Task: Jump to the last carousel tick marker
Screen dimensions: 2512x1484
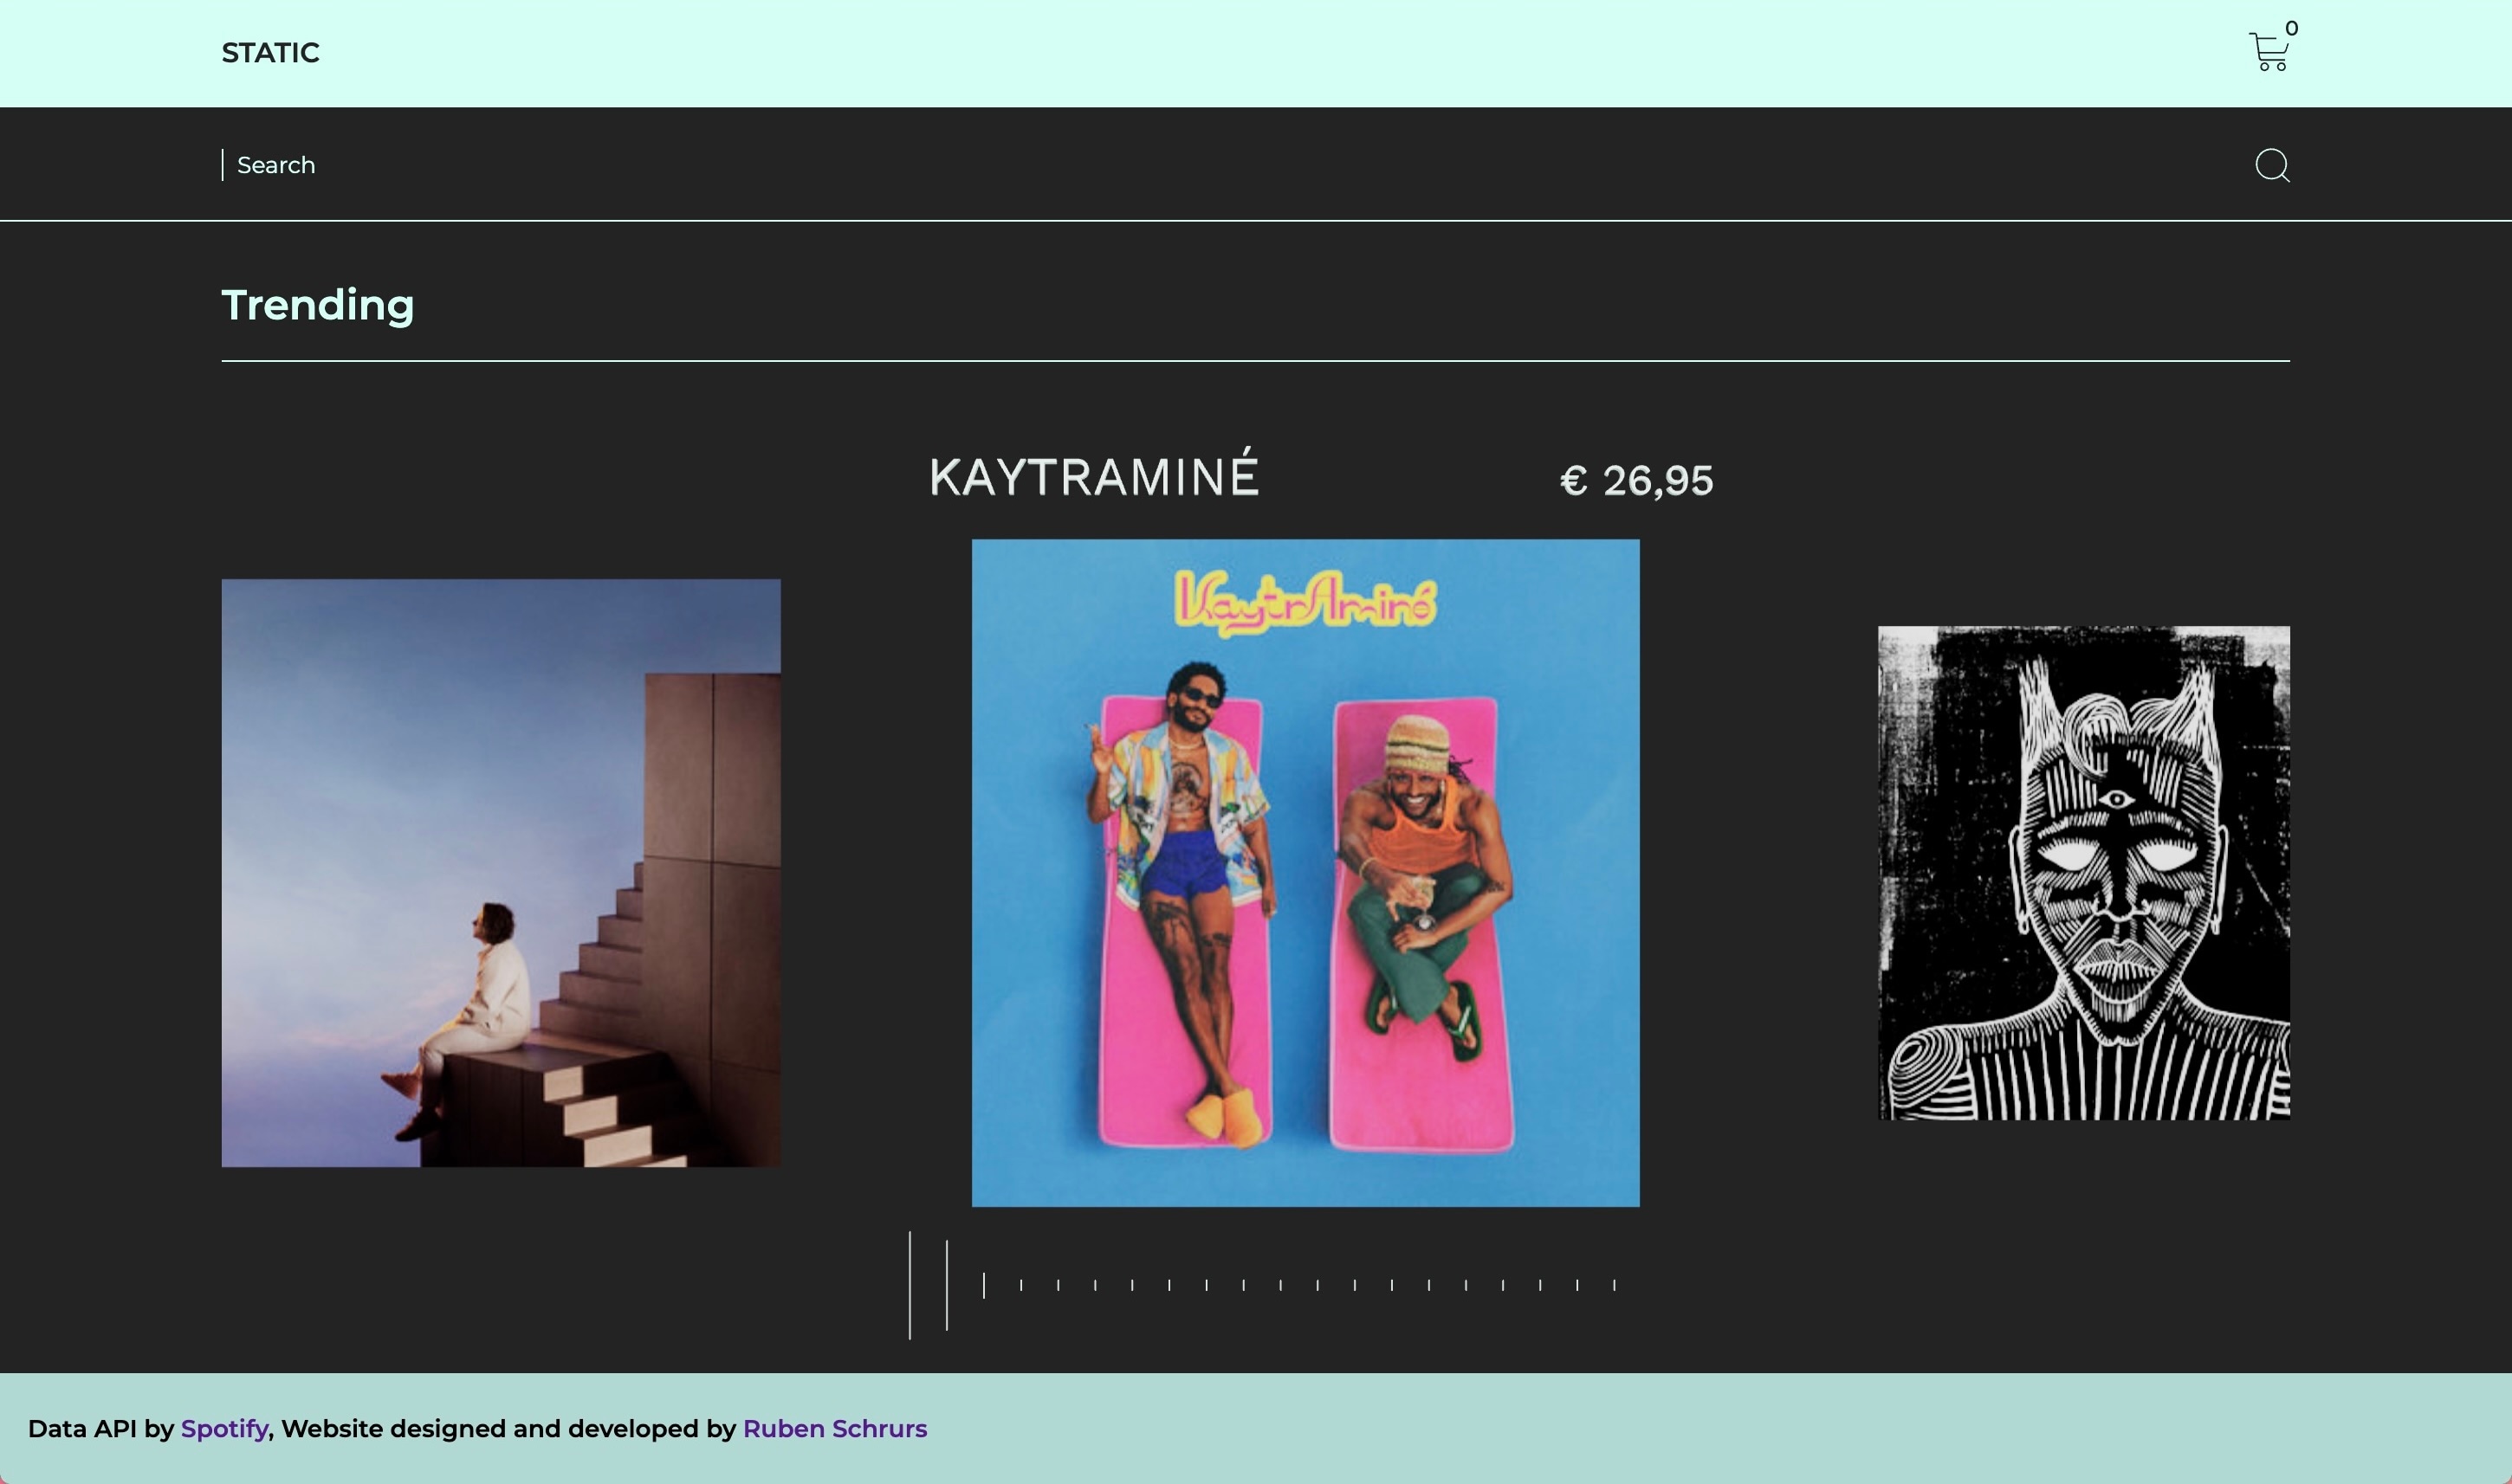Action: (x=1614, y=1285)
